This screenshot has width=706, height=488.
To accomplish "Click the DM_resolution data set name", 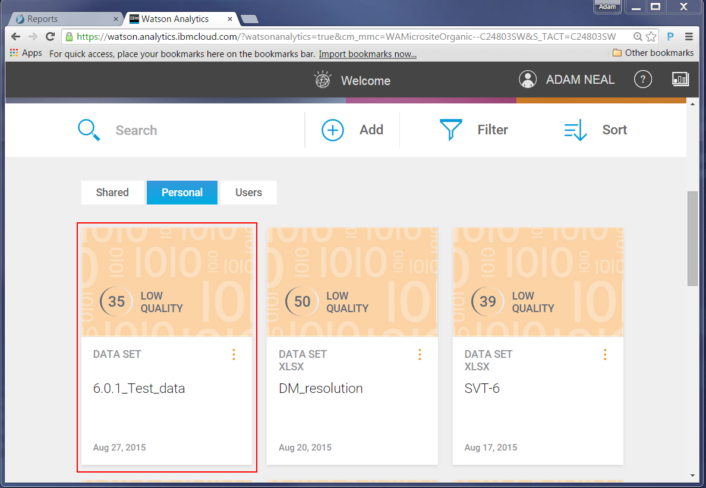I will tap(320, 389).
